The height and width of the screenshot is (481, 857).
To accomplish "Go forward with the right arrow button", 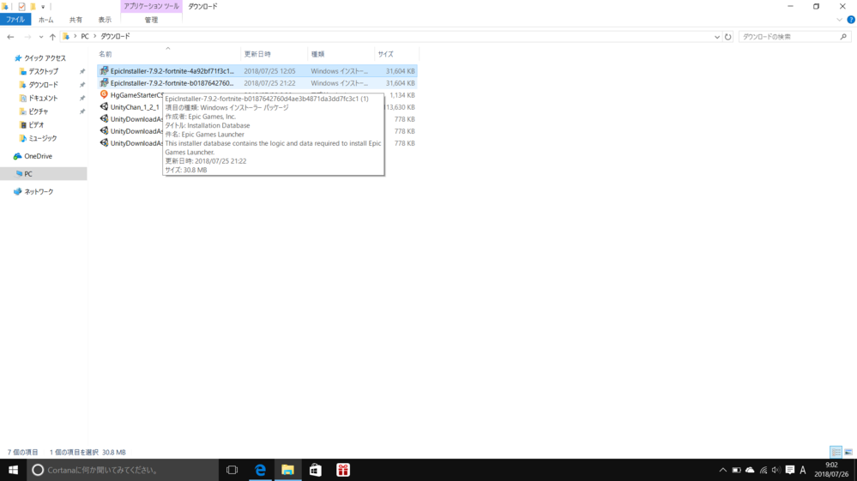I will point(27,37).
